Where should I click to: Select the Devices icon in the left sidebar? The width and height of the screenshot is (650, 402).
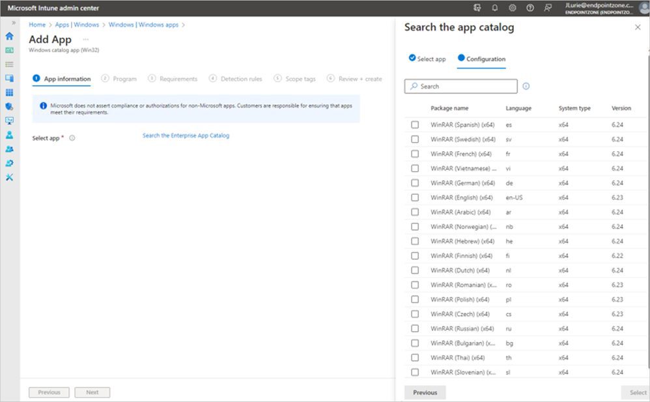(x=8, y=77)
